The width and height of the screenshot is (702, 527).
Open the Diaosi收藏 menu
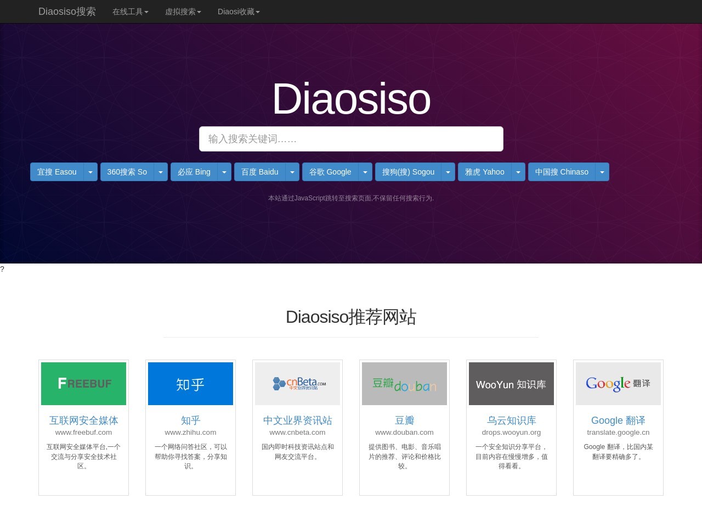239,12
